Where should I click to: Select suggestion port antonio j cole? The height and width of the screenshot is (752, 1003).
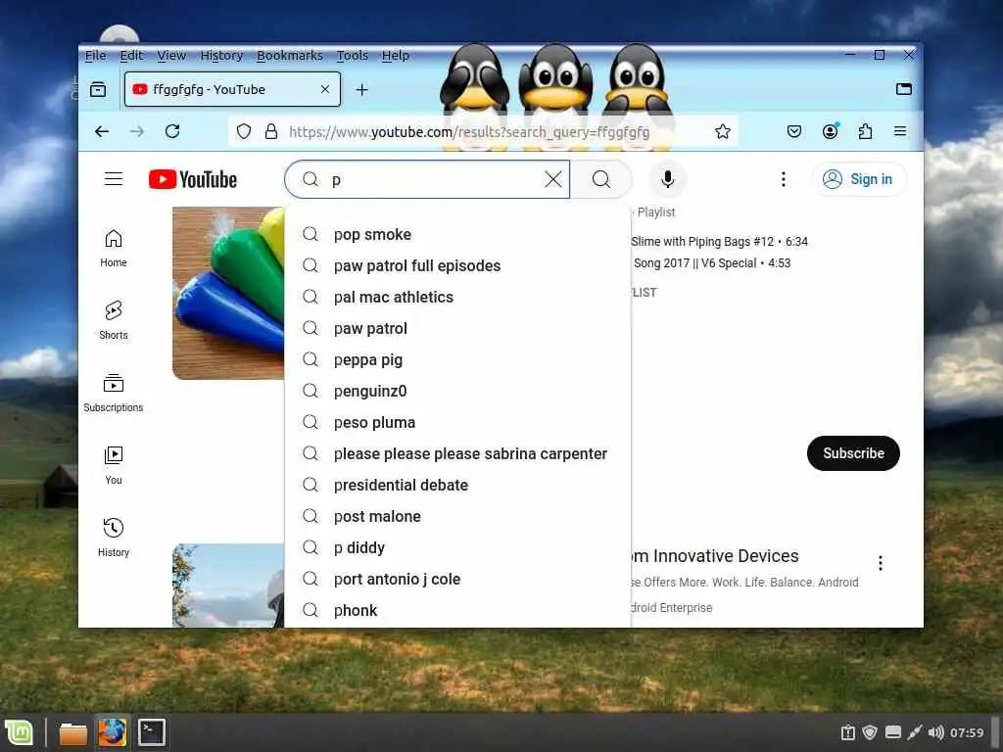pos(457,580)
